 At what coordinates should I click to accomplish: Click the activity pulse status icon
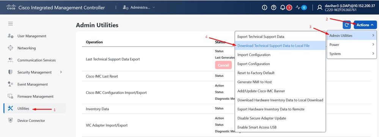(x=298, y=8)
